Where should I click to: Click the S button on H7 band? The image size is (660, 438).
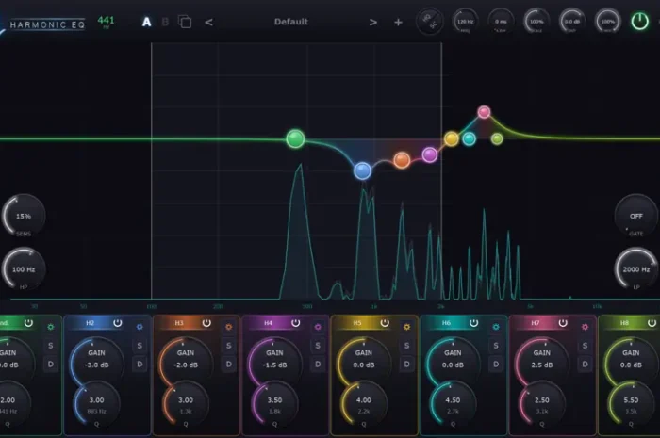(x=586, y=346)
